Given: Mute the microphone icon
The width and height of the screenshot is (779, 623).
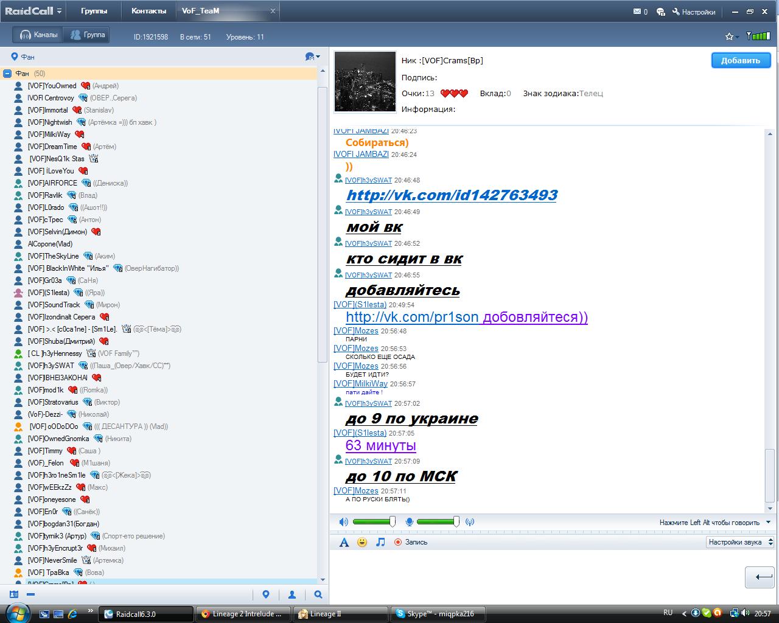Looking at the screenshot, I should (410, 522).
